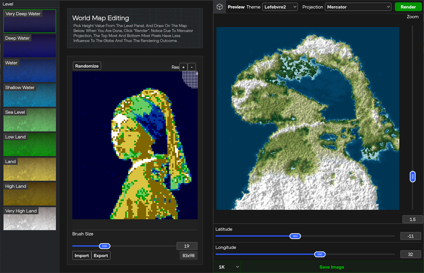
Task: Click the Zoom label
Action: [x=413, y=17]
